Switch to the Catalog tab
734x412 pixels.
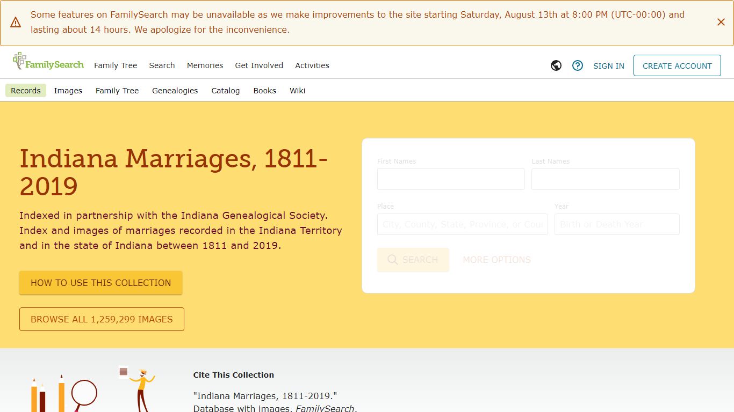tap(226, 91)
